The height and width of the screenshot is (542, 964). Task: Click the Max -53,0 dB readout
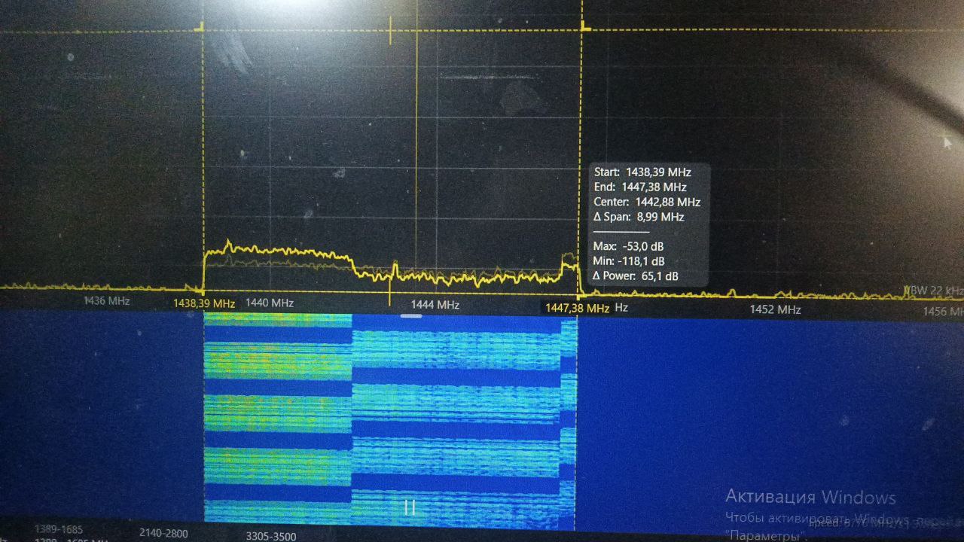click(629, 246)
